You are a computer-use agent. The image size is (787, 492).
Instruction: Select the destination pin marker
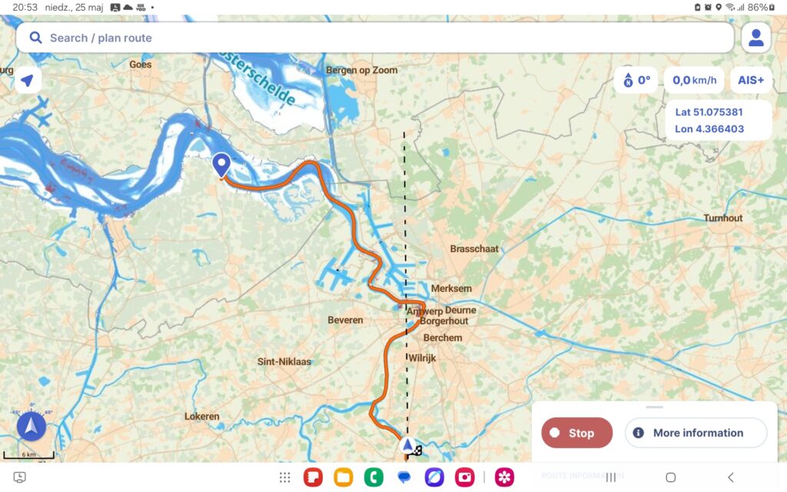coord(221,166)
